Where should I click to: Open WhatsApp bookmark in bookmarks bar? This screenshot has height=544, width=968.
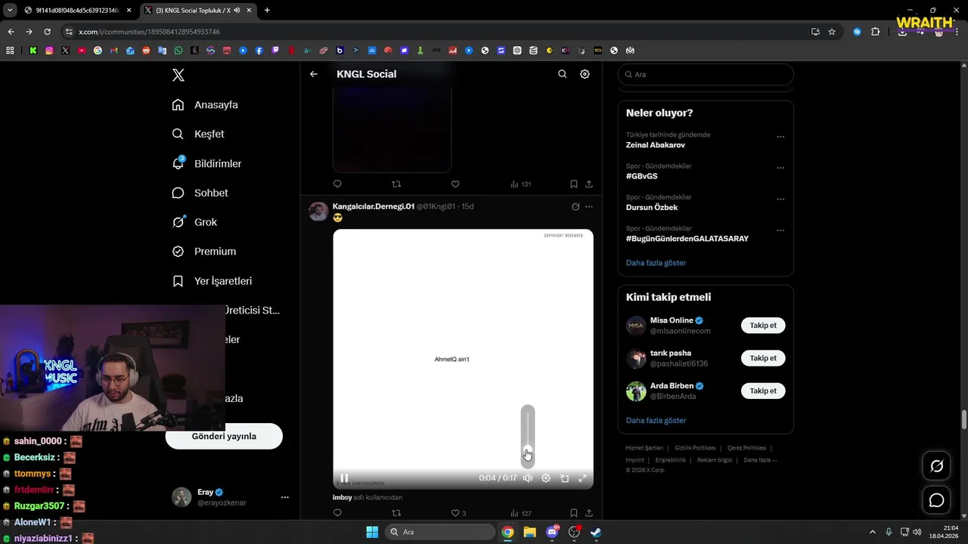178,51
